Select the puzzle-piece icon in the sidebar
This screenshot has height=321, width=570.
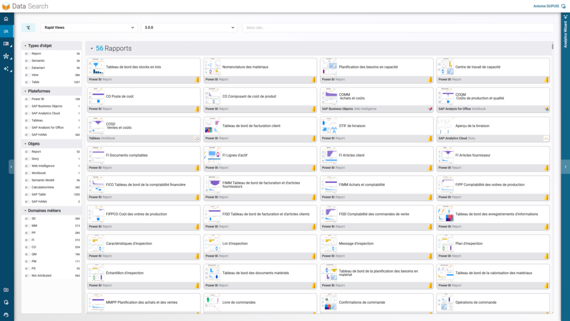5,56
